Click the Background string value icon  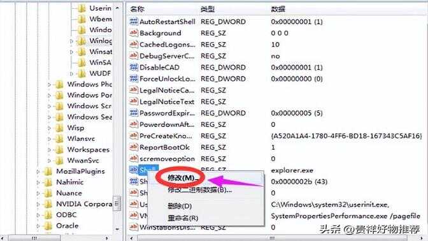click(x=134, y=33)
